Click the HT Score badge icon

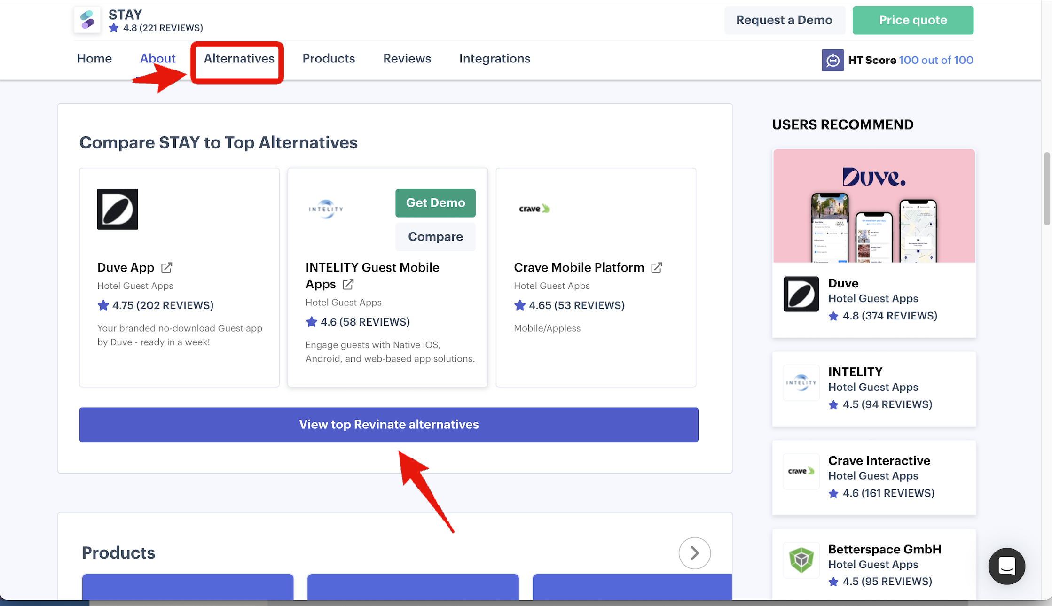pyautogui.click(x=832, y=60)
